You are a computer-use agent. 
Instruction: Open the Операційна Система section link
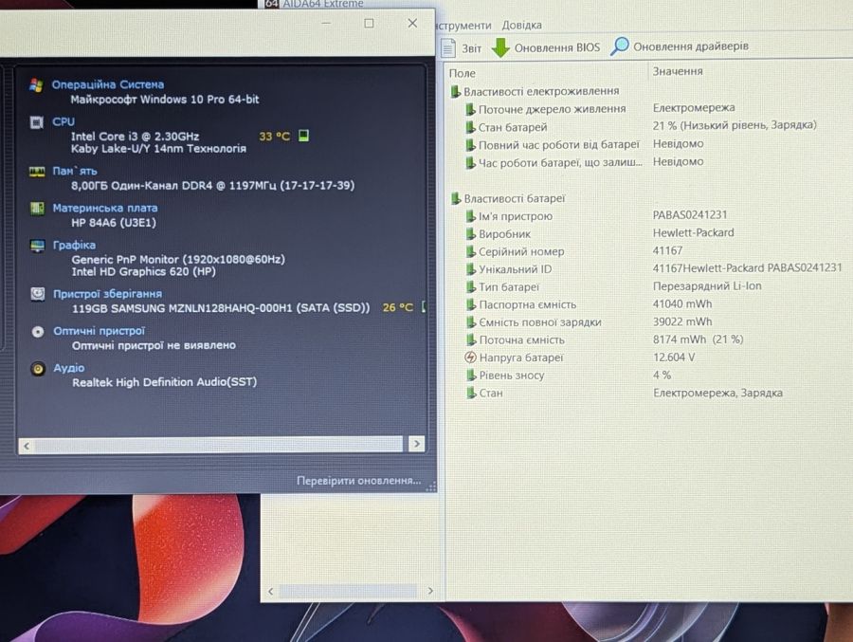[x=108, y=84]
